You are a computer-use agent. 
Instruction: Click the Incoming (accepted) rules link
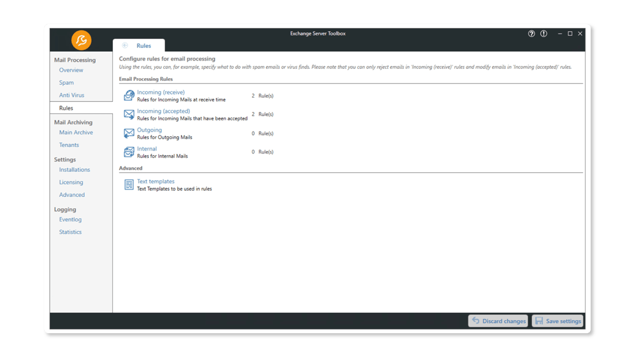[163, 111]
